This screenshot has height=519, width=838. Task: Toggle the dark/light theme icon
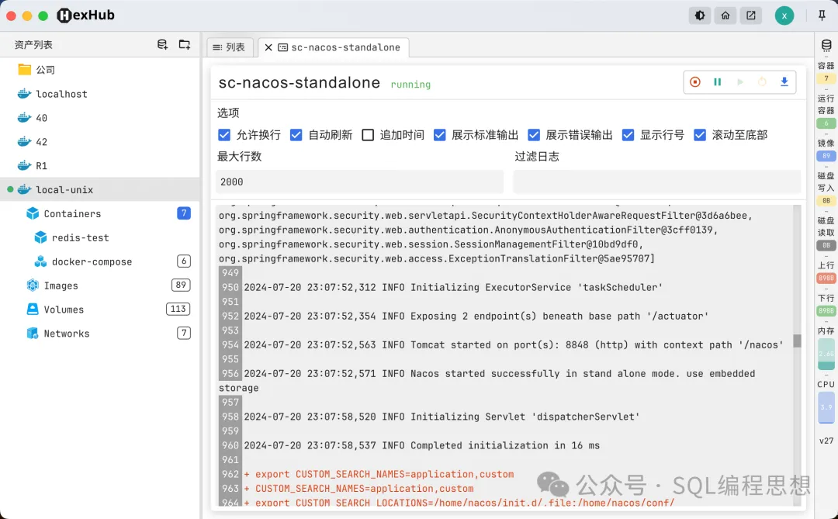[x=700, y=16]
